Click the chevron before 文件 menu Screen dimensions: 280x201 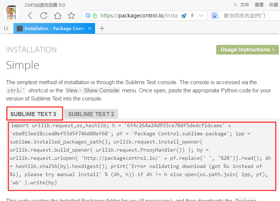[235, 5]
